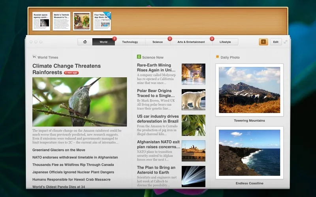Click the World Times W feed icon
This screenshot has height=197, width=316.
[x=34, y=57]
